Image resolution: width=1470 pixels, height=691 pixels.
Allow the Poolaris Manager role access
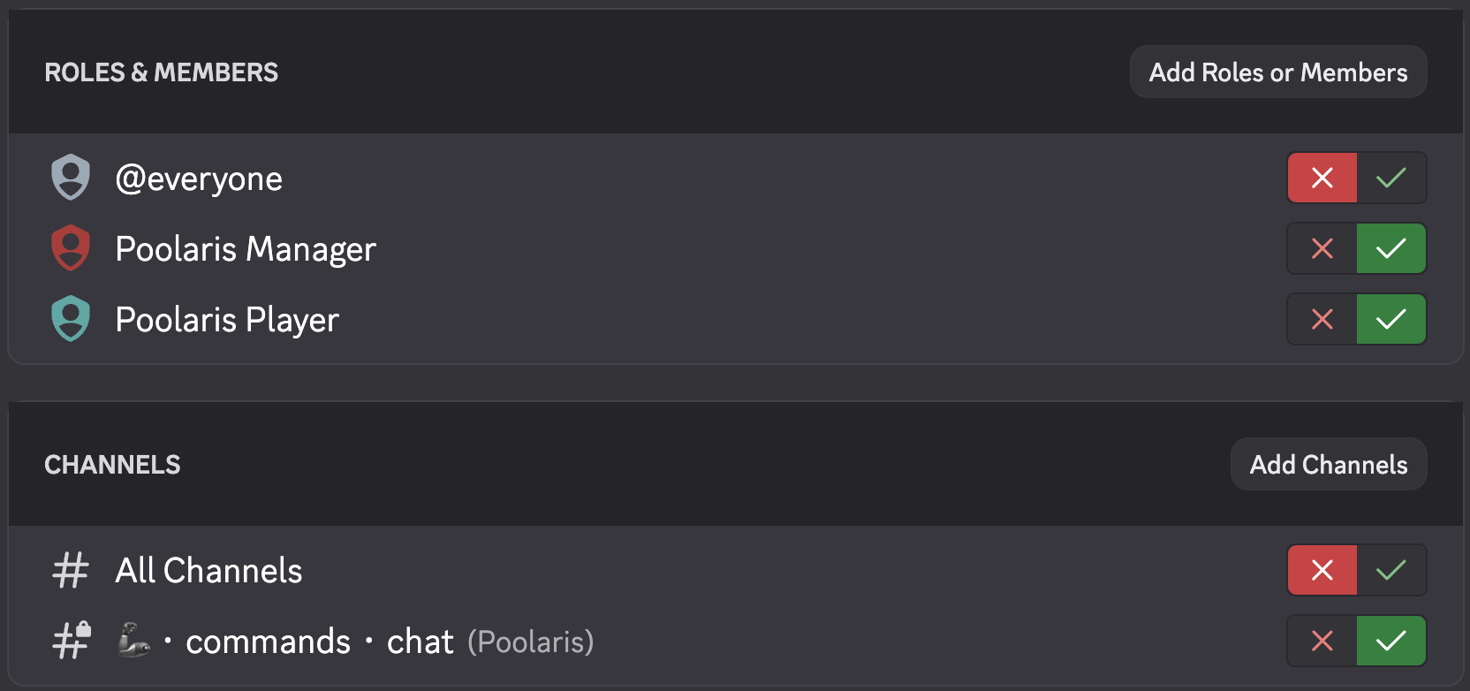pos(1392,248)
